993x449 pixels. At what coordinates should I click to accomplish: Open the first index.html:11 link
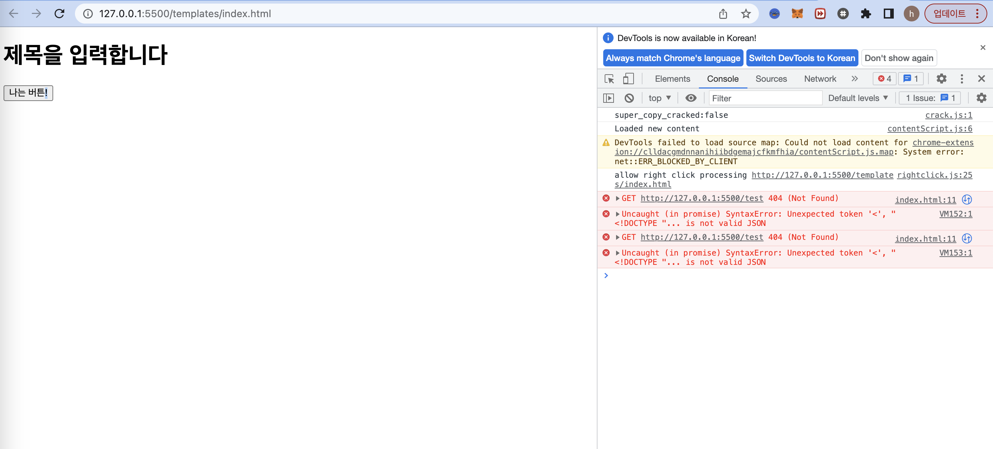tap(925, 200)
